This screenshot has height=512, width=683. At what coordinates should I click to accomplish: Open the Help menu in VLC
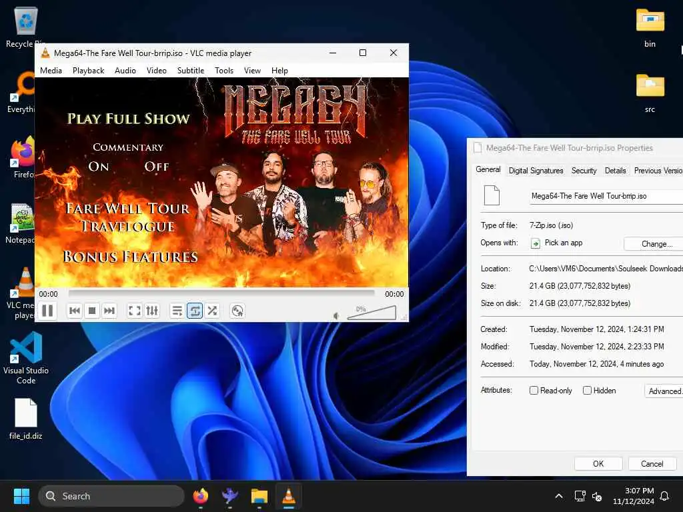(x=279, y=71)
